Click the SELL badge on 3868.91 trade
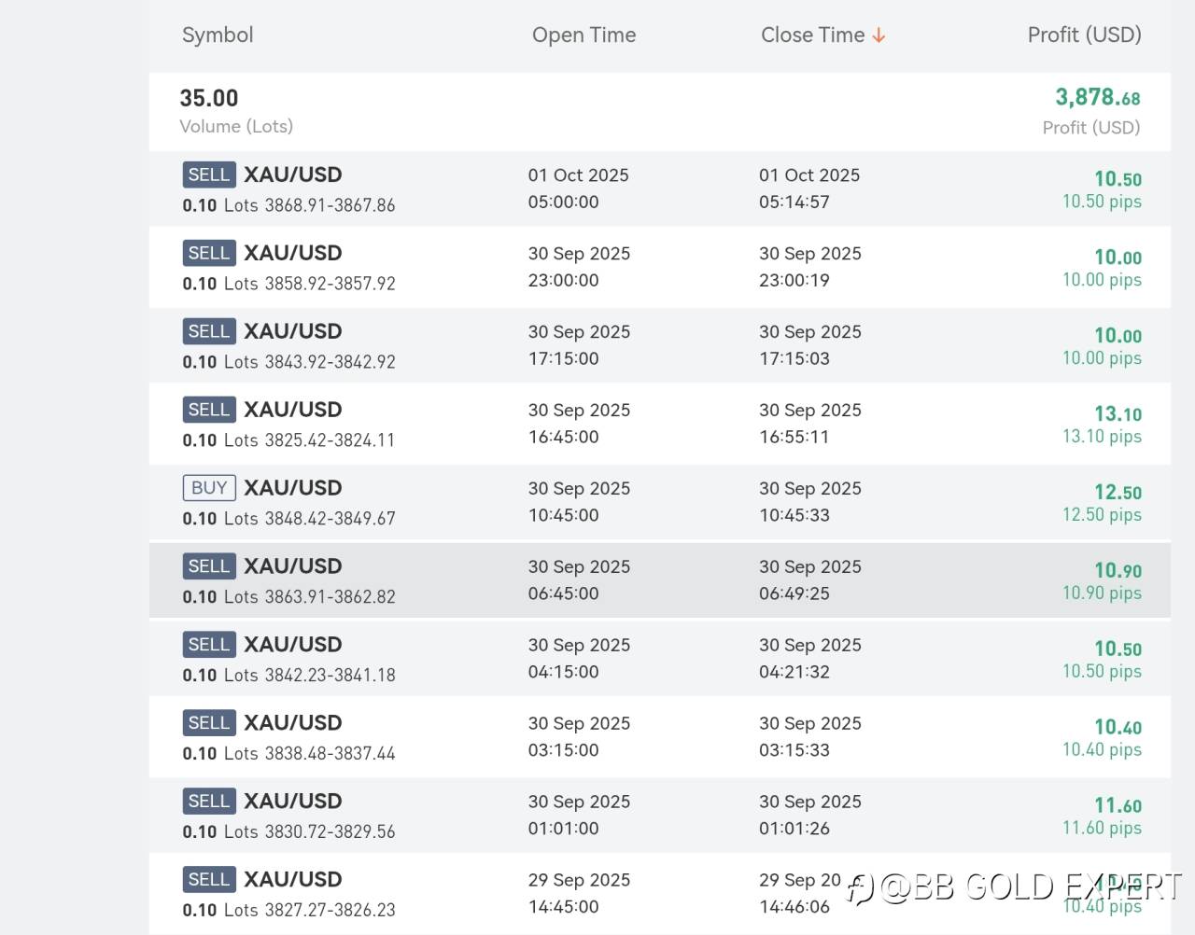This screenshot has height=935, width=1195. pos(208,174)
